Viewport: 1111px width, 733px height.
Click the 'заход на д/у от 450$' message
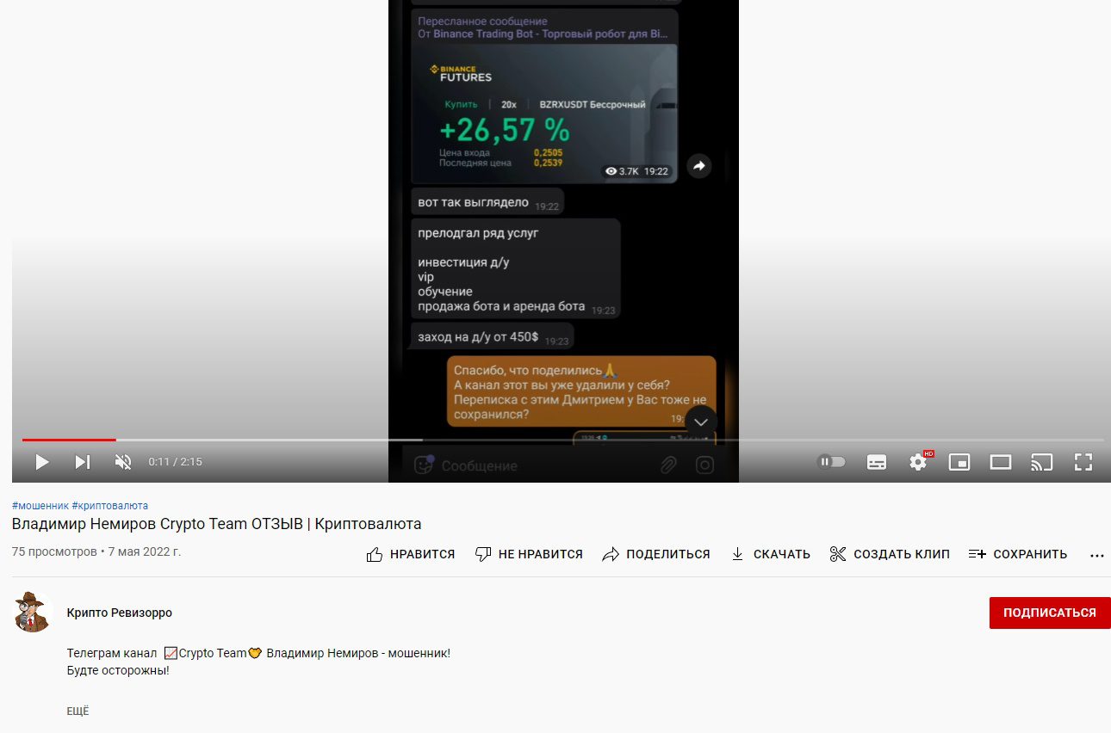pyautogui.click(x=492, y=337)
